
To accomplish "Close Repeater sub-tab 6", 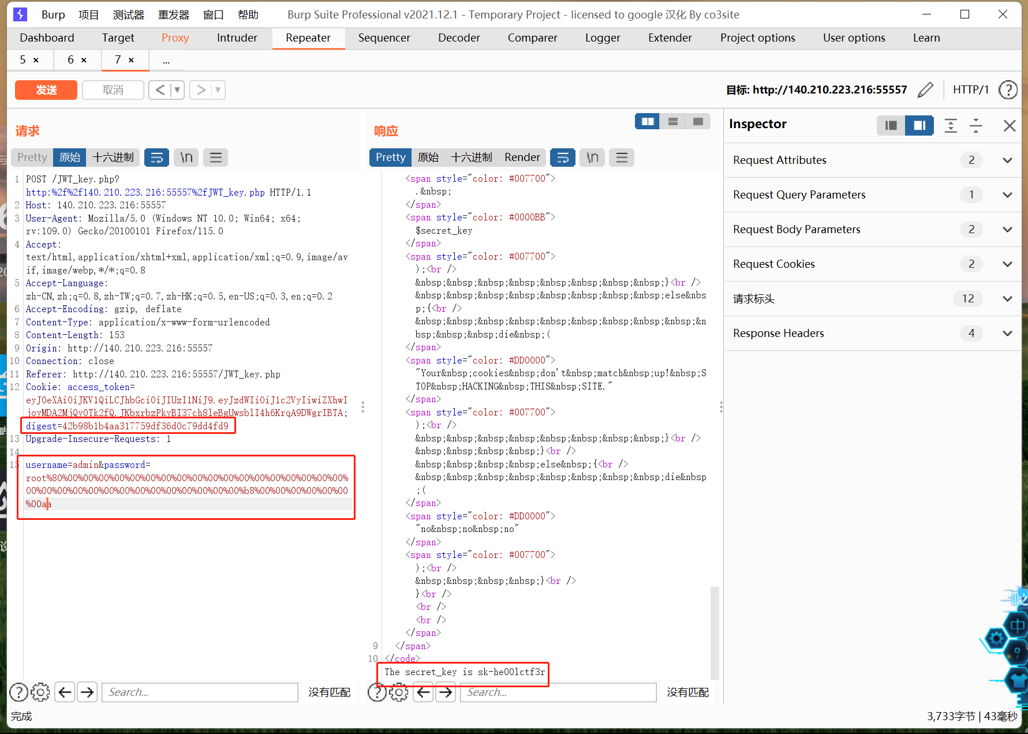I will coord(84,60).
